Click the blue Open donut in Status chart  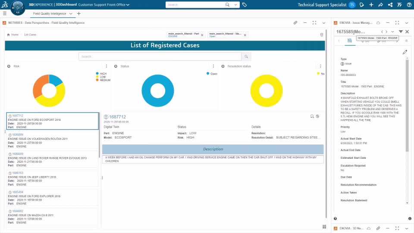pos(146,91)
